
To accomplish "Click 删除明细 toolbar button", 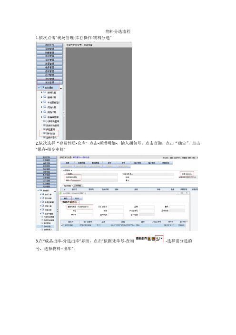I will point(96,163).
